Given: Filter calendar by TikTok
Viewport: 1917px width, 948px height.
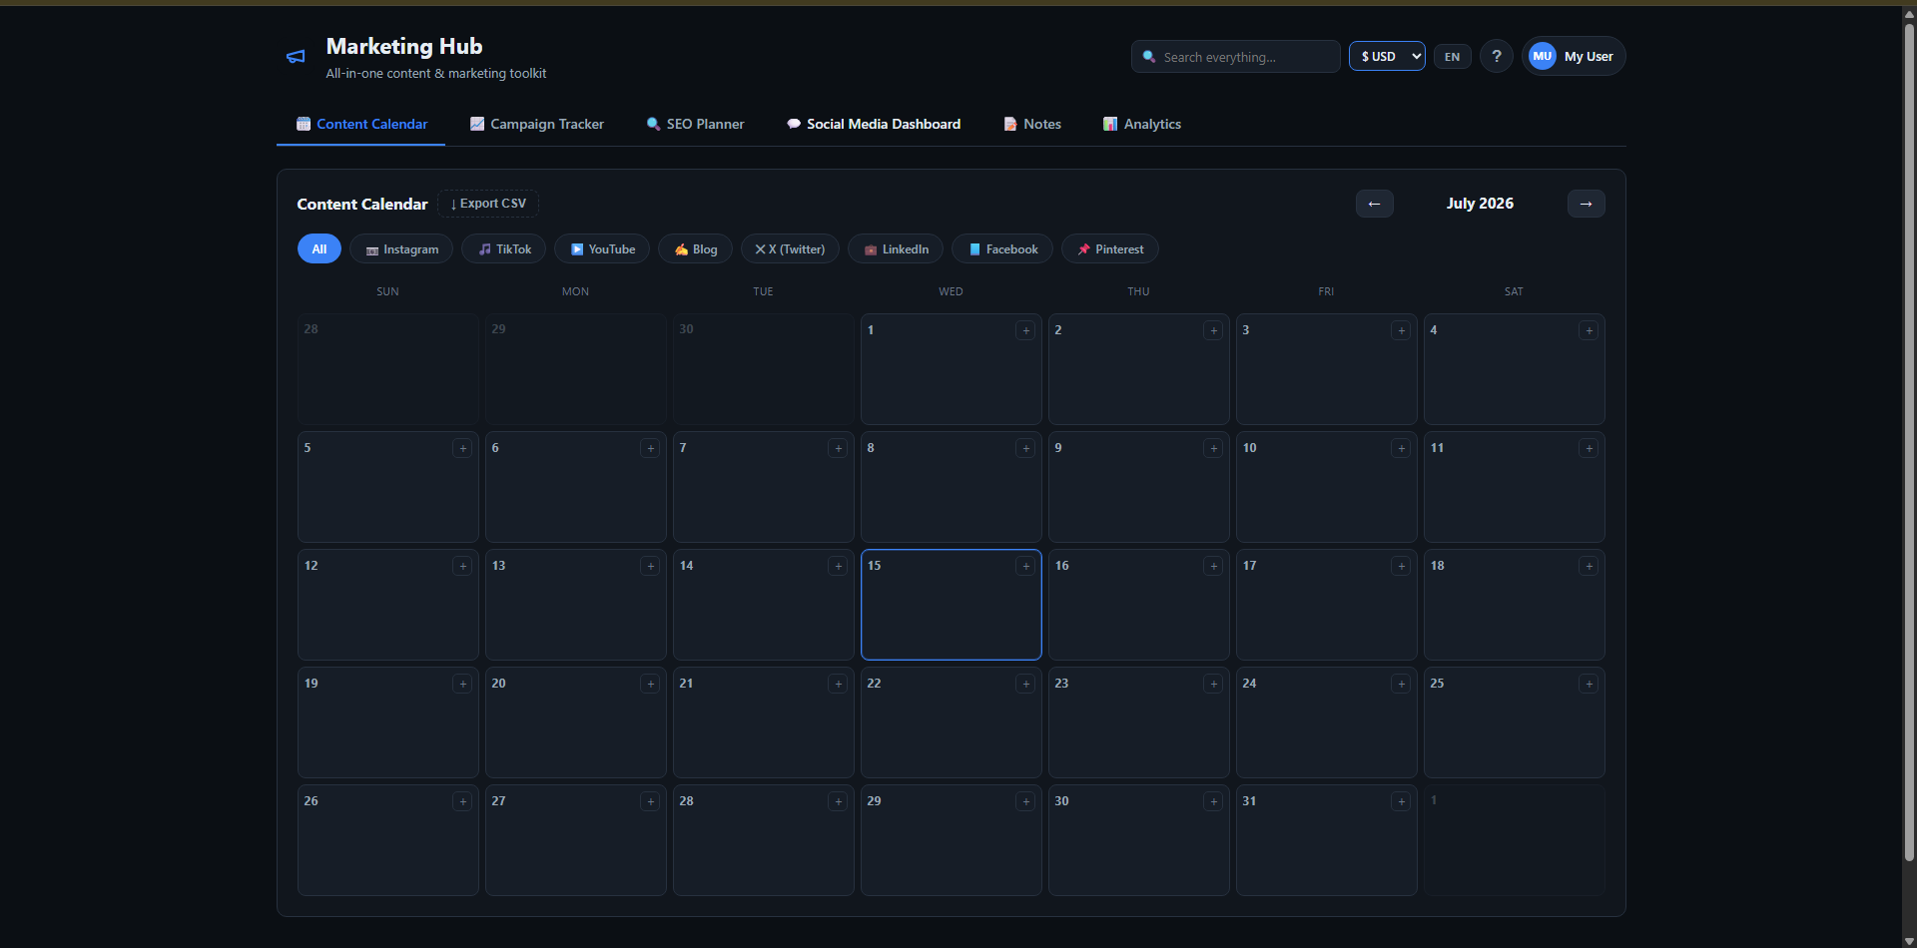Looking at the screenshot, I should [503, 249].
